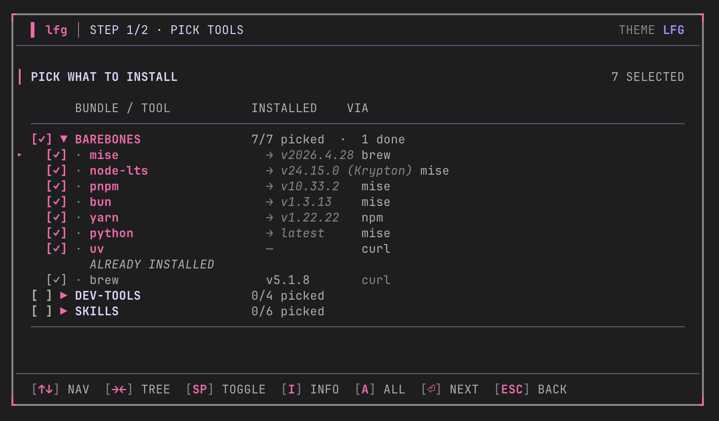
Task: Click version v2026.4.28 for mise
Action: tap(317, 155)
